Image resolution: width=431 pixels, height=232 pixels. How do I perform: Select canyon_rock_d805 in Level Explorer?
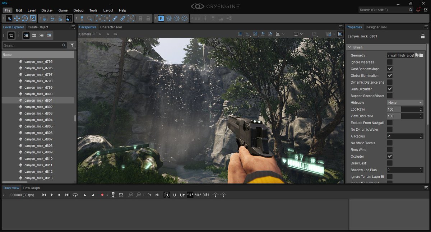tap(38, 126)
